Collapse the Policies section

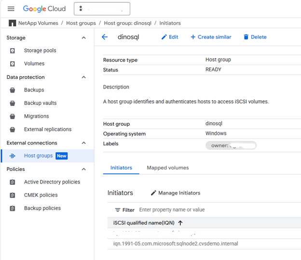click(x=84, y=169)
